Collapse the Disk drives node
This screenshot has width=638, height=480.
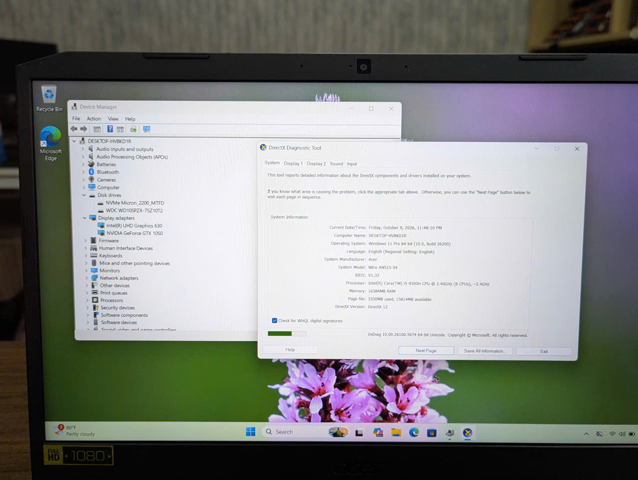pos(84,195)
